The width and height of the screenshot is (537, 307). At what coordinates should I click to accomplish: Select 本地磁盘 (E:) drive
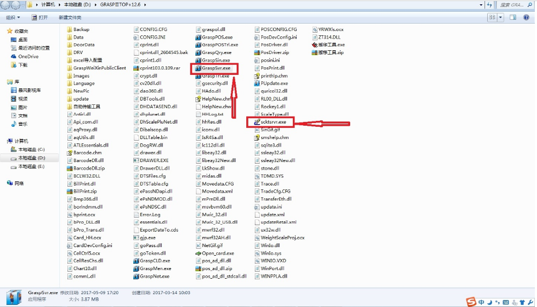(x=28, y=167)
